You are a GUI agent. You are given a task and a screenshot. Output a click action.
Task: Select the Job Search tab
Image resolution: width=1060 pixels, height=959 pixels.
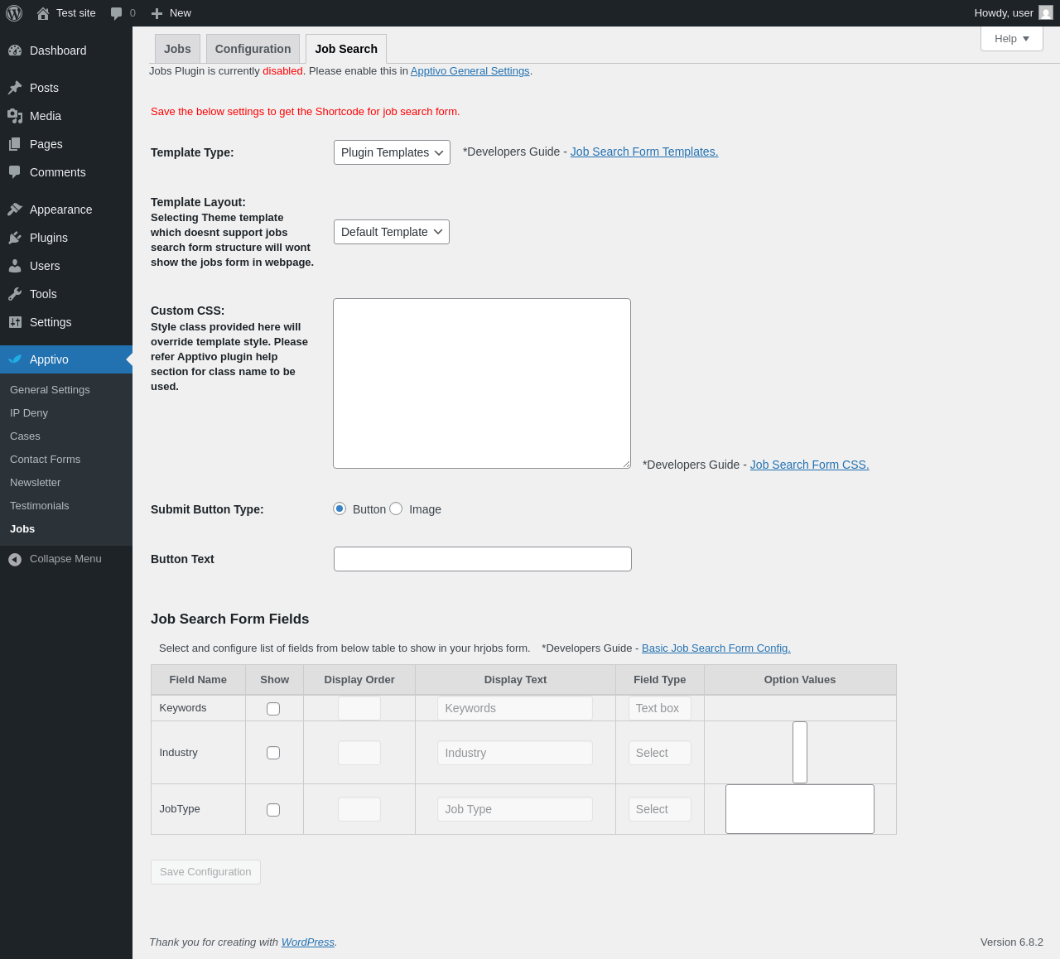point(346,49)
